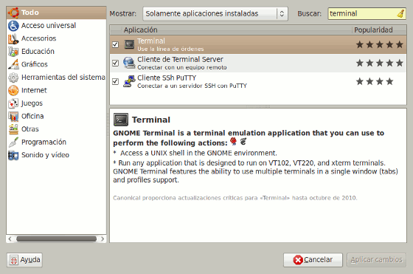
Task: Select the Internet category label
Action: coord(34,90)
